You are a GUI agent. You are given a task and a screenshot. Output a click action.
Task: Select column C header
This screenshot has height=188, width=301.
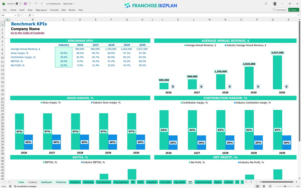coord(64,20)
